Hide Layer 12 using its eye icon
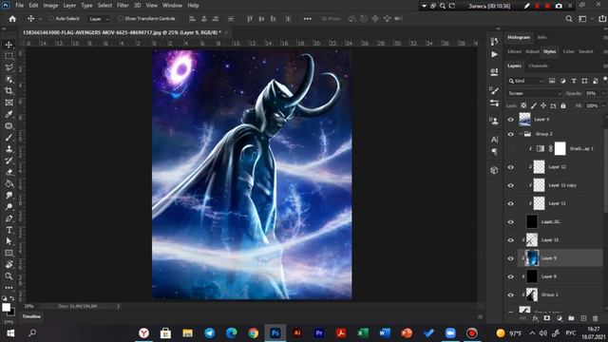Image resolution: width=608 pixels, height=342 pixels. 511,167
